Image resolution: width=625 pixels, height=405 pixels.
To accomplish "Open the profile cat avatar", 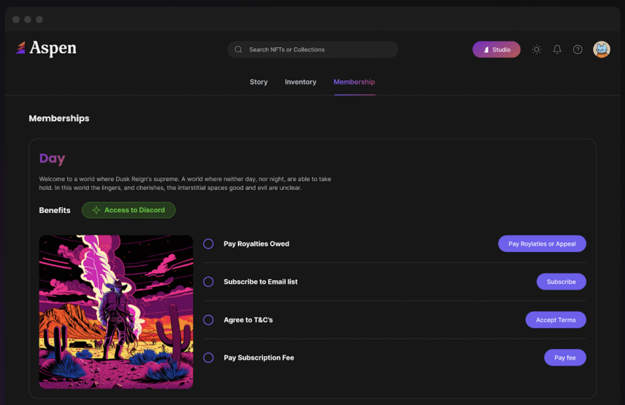I will click(601, 49).
